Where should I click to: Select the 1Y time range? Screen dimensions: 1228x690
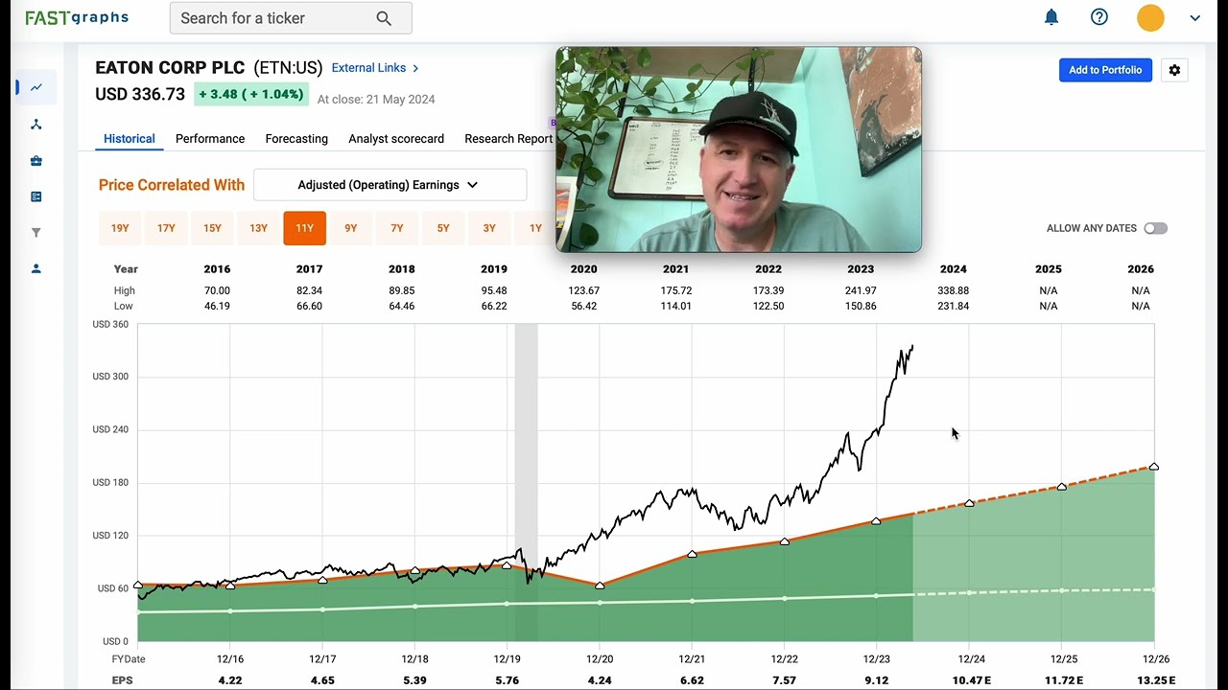(x=535, y=228)
